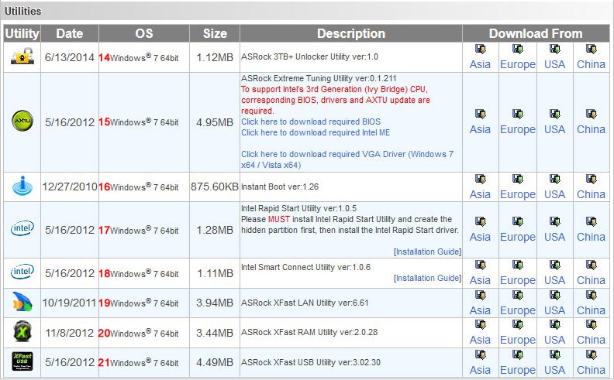Screen dimensions: 614x380
Task: Click the 'Utilities' section heading
Action: pos(22,11)
